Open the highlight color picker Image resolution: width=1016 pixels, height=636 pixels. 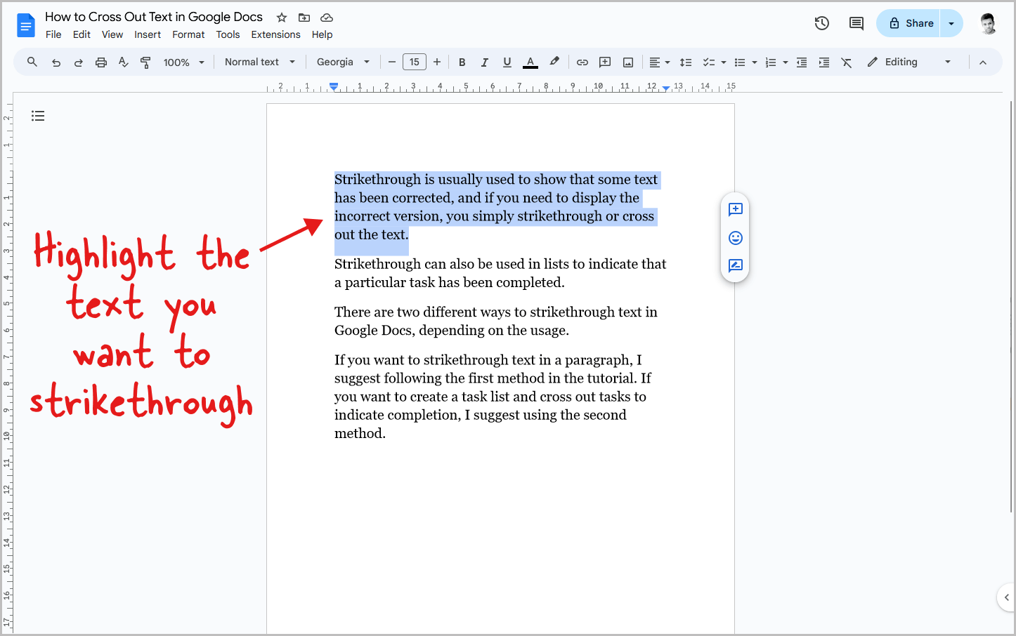point(554,62)
